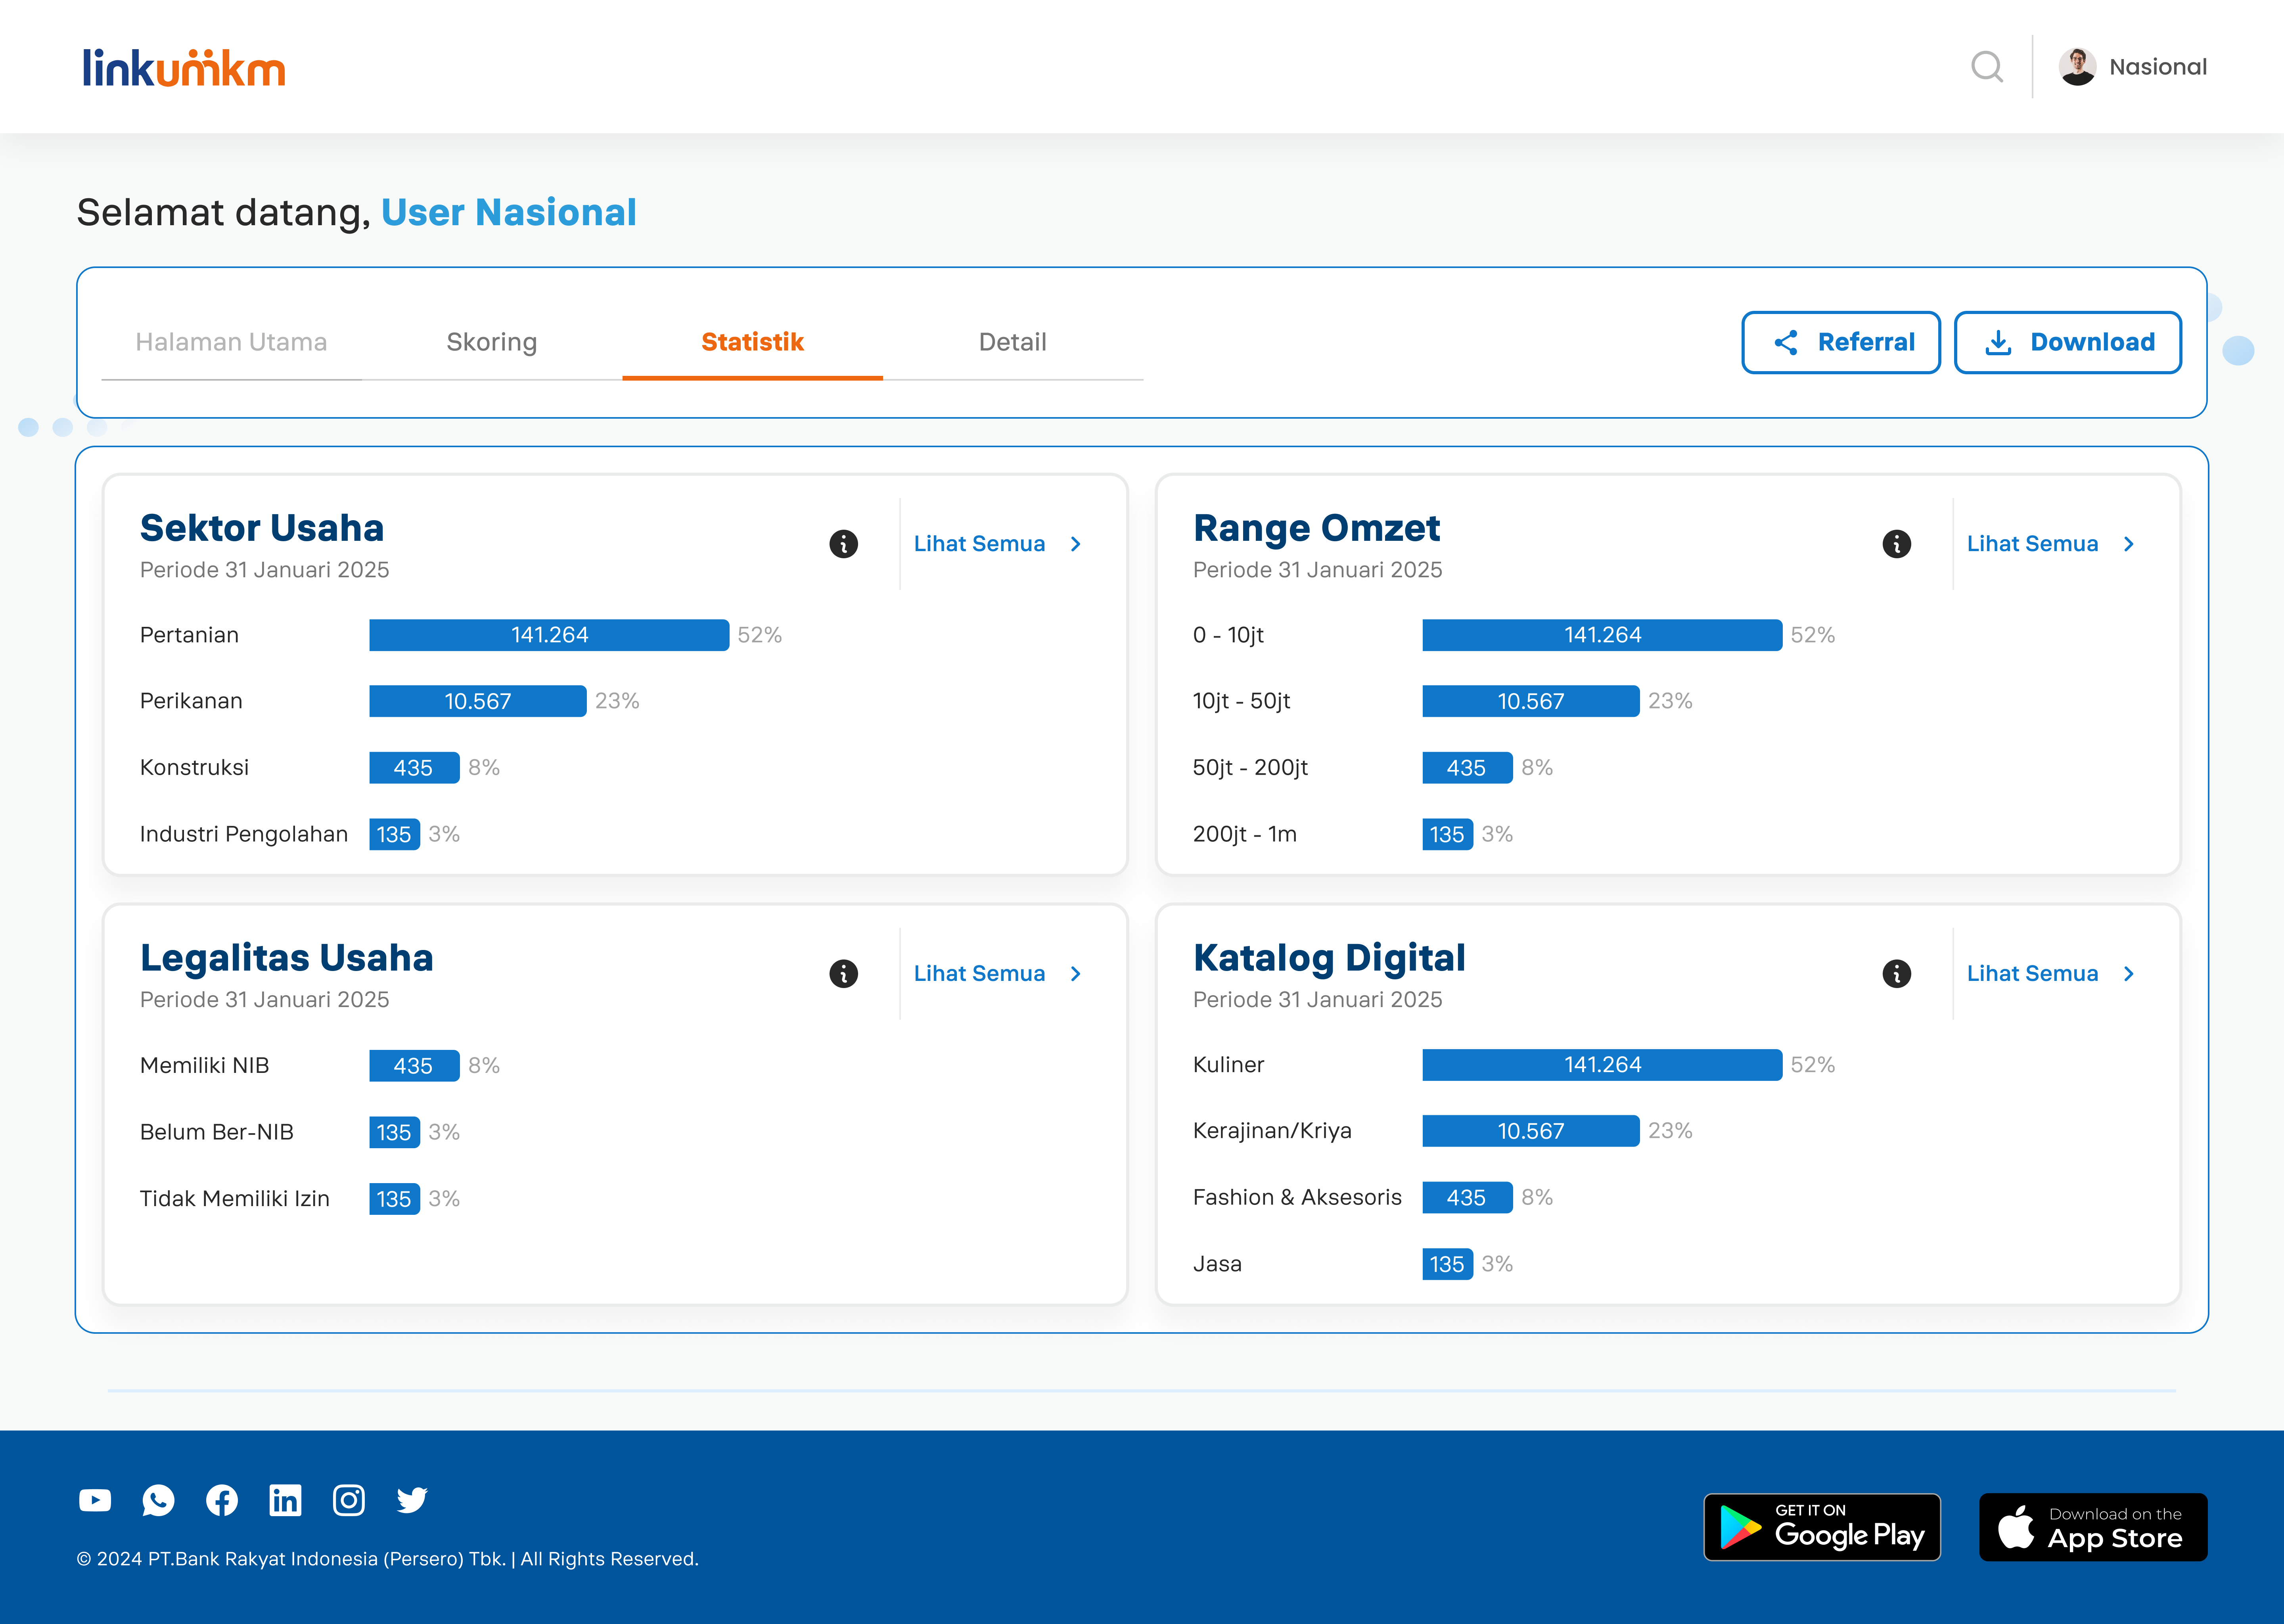This screenshot has width=2284, height=1624.
Task: Click the Katalog Digital heading
Action: 1329,959
